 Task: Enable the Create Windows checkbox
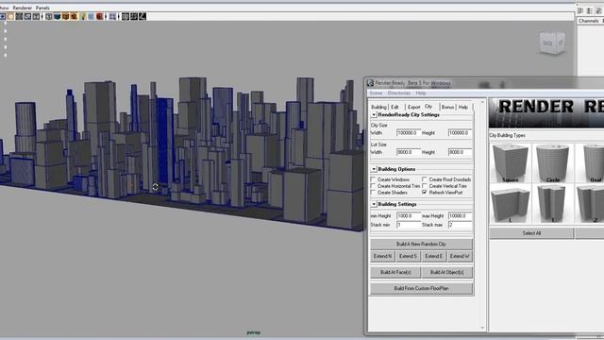click(373, 179)
